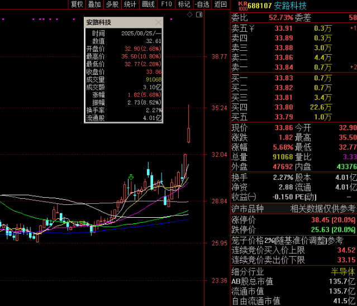
Task: Select the 外盘 47692 value
Action: (283, 167)
